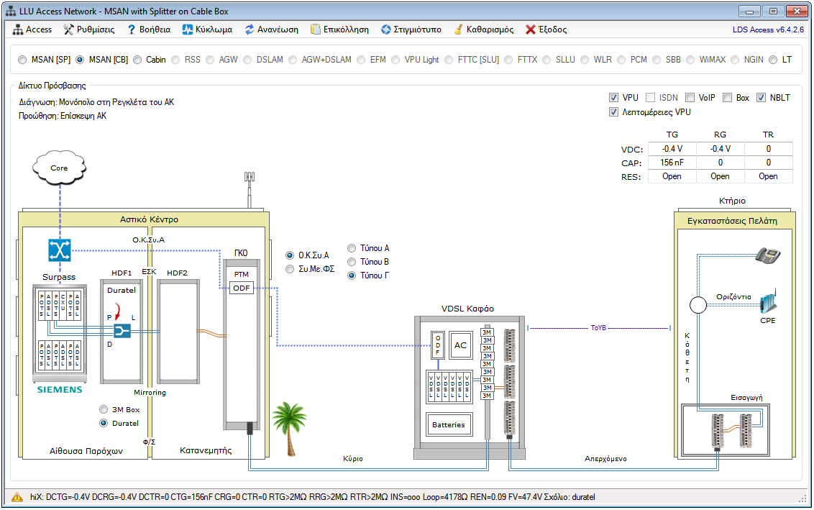The image size is (814, 510).
Task: Click the AC box in VDSL cabinet
Action: pyautogui.click(x=460, y=345)
